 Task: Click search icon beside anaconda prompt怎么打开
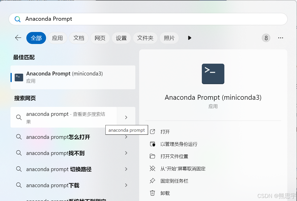point(19,137)
